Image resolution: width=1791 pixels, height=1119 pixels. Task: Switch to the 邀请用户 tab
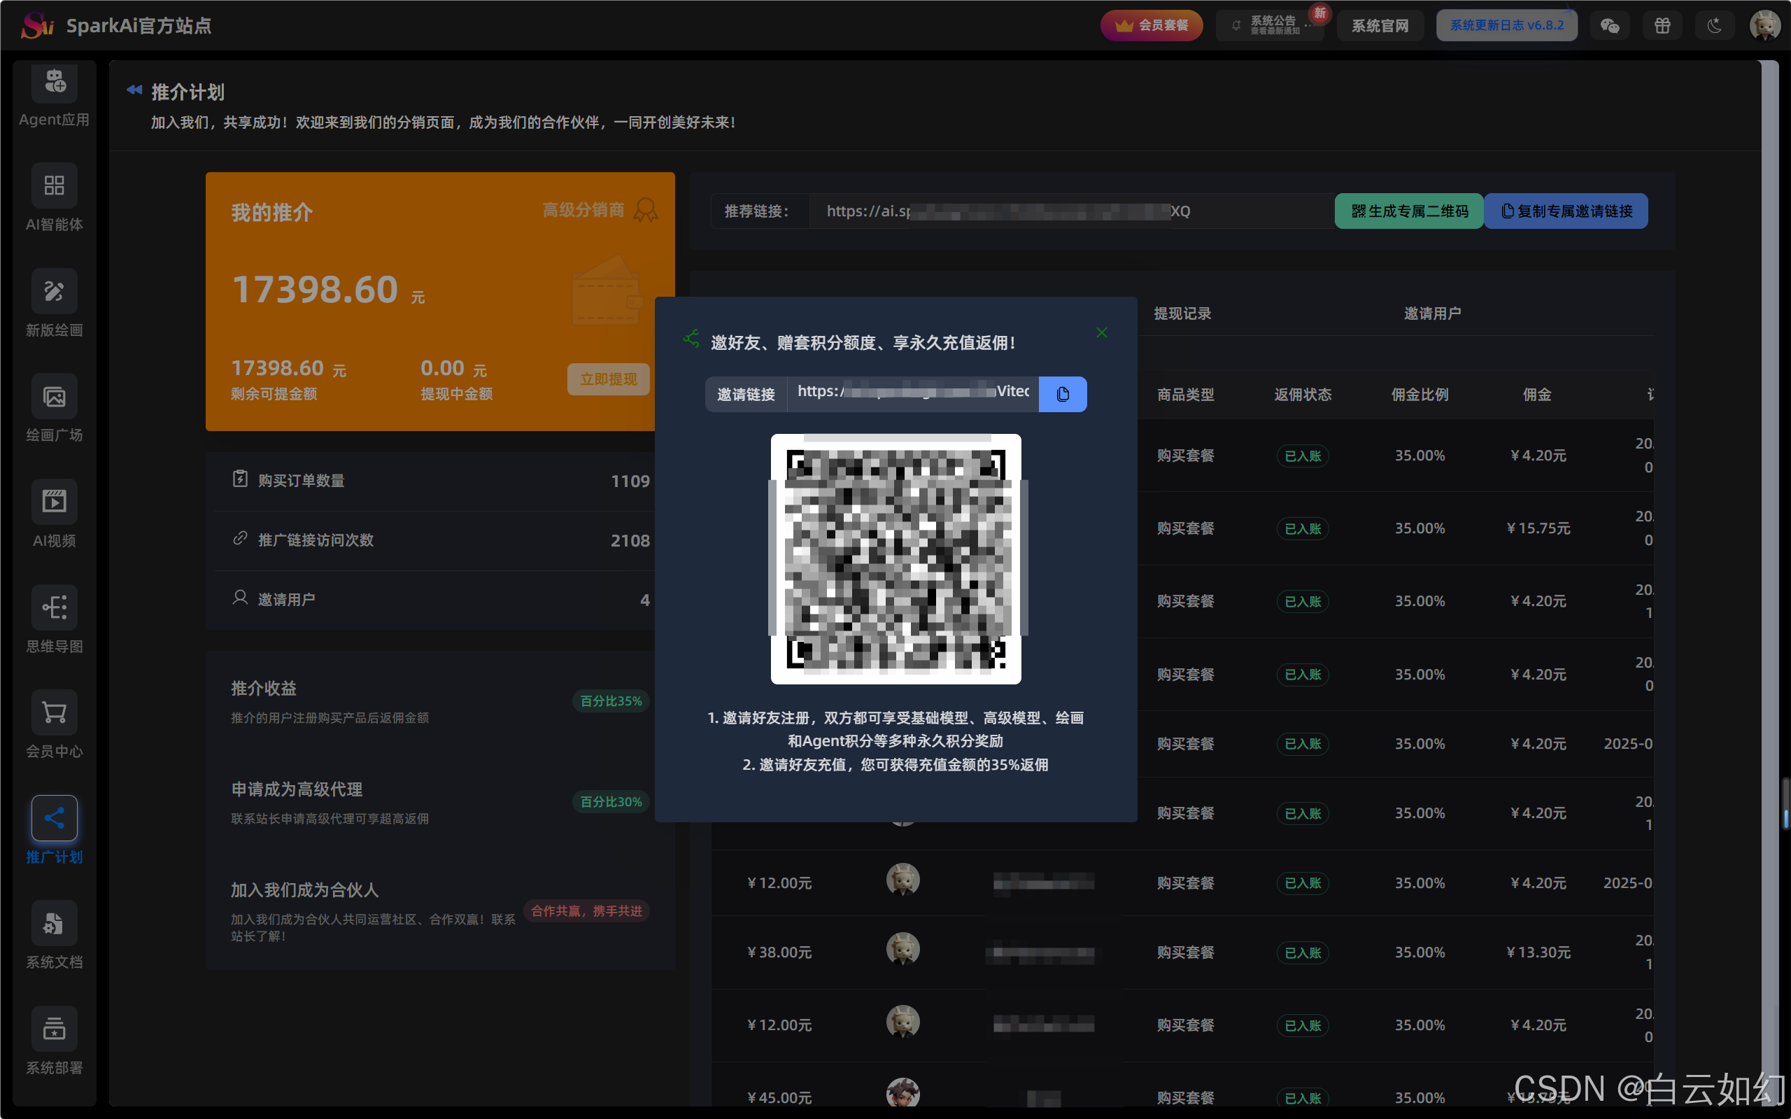[x=1432, y=313]
